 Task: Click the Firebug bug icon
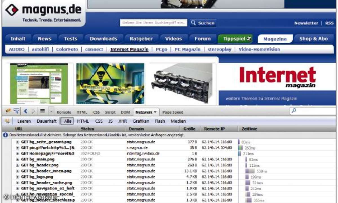pyautogui.click(x=8, y=111)
